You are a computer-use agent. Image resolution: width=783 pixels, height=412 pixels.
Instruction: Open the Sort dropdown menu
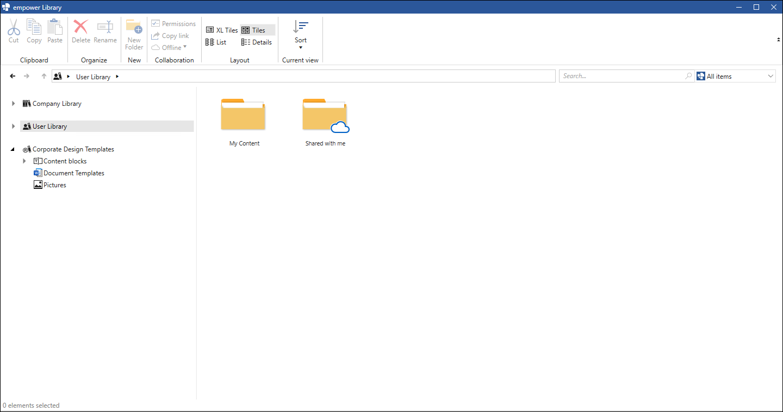[301, 35]
